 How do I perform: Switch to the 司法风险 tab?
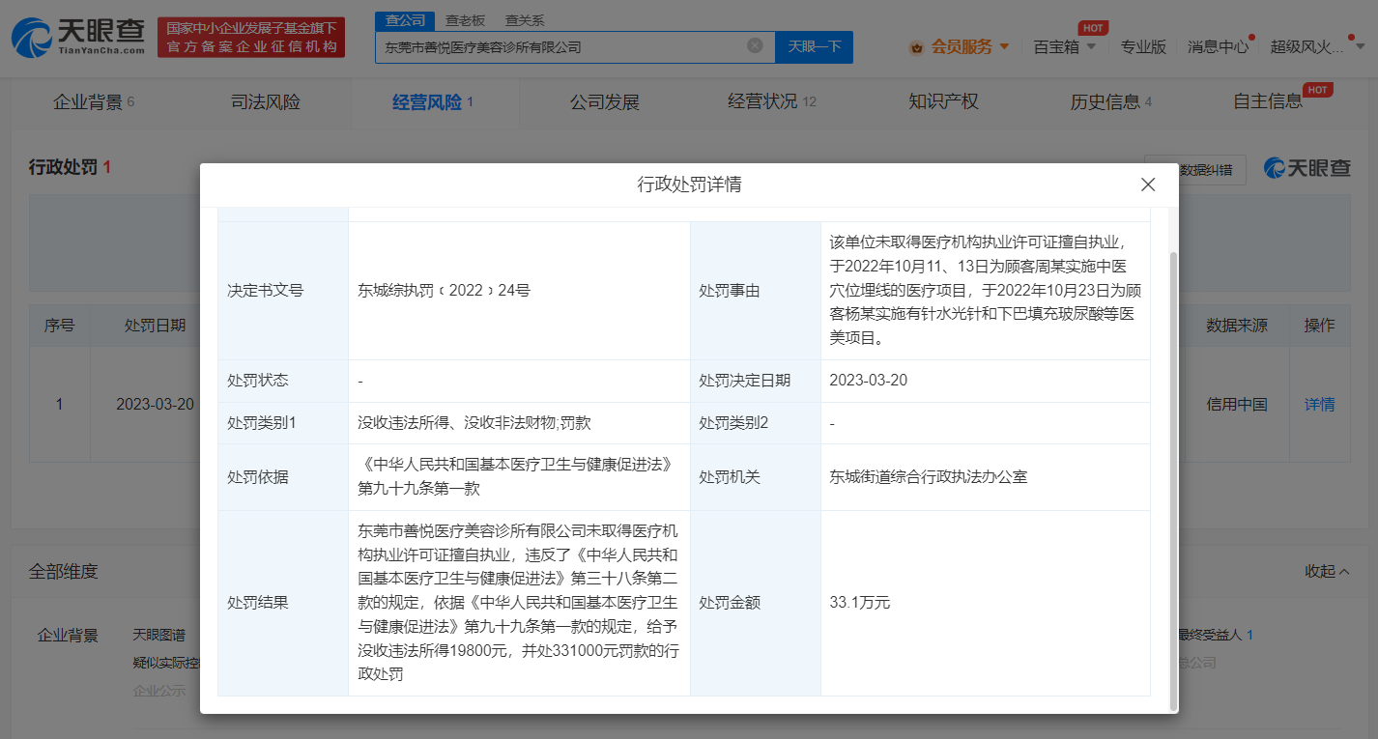tap(266, 101)
